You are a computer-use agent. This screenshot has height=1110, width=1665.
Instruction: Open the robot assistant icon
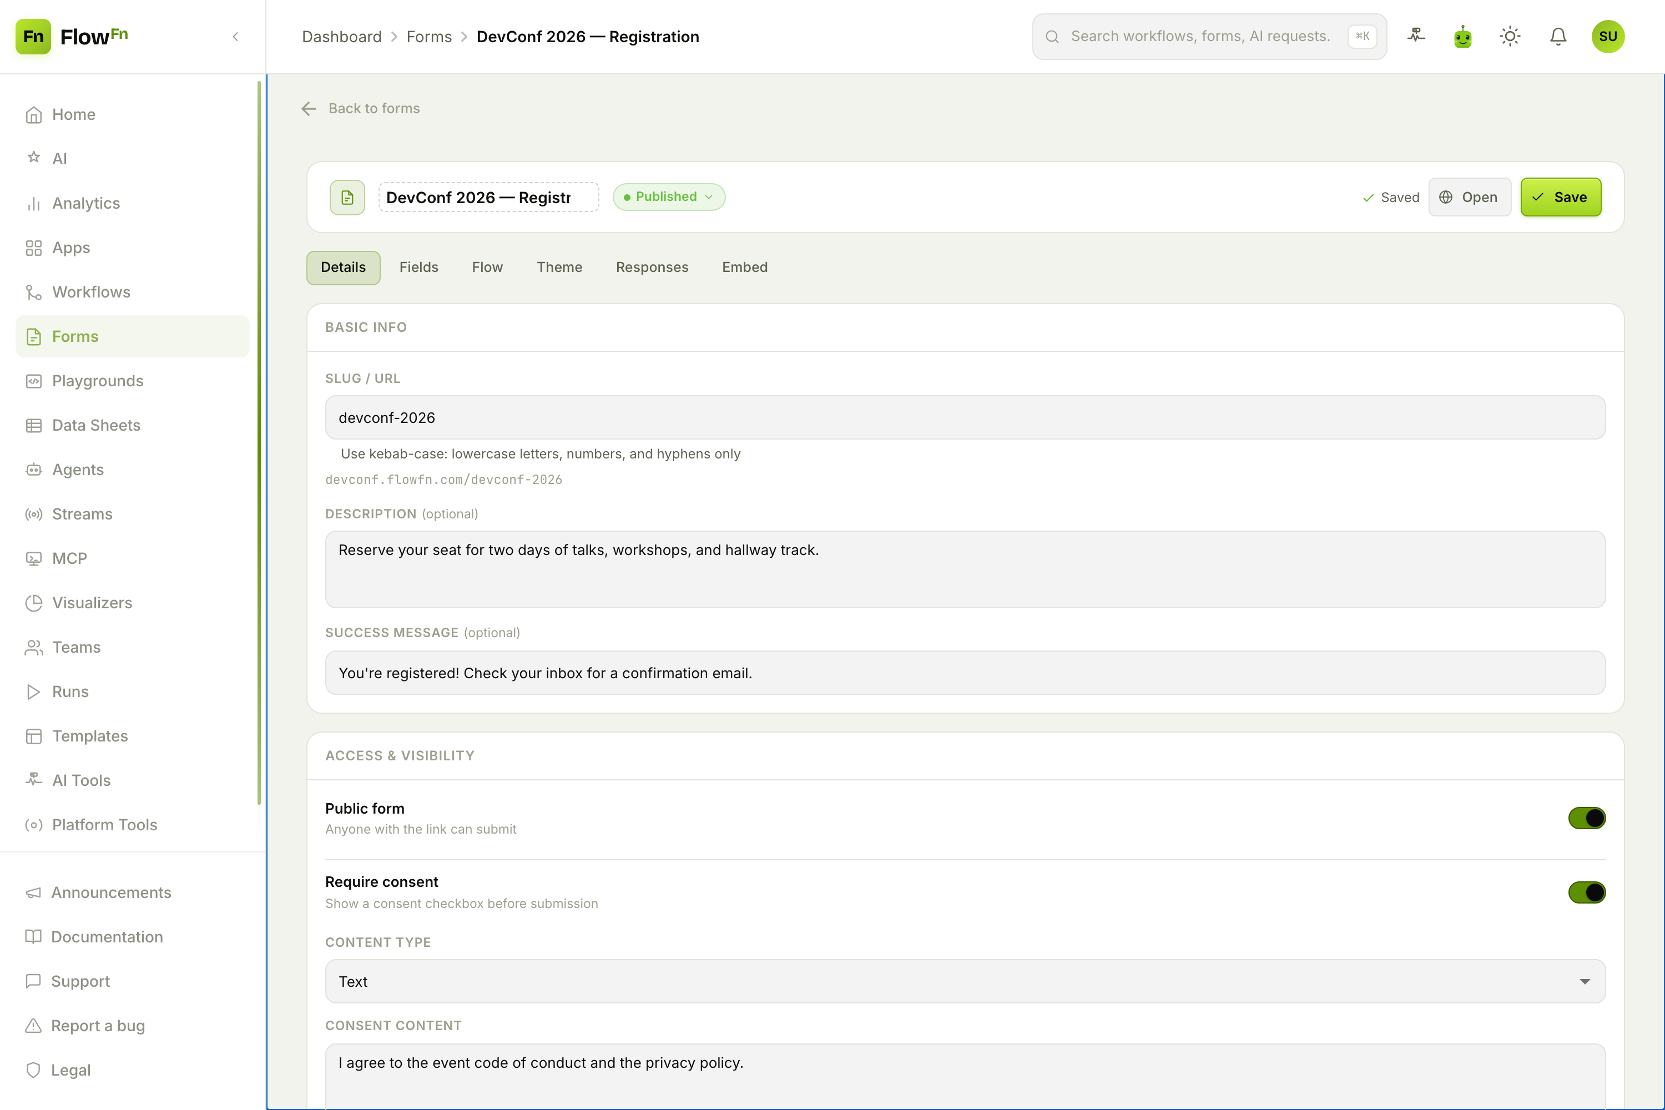pos(1463,36)
